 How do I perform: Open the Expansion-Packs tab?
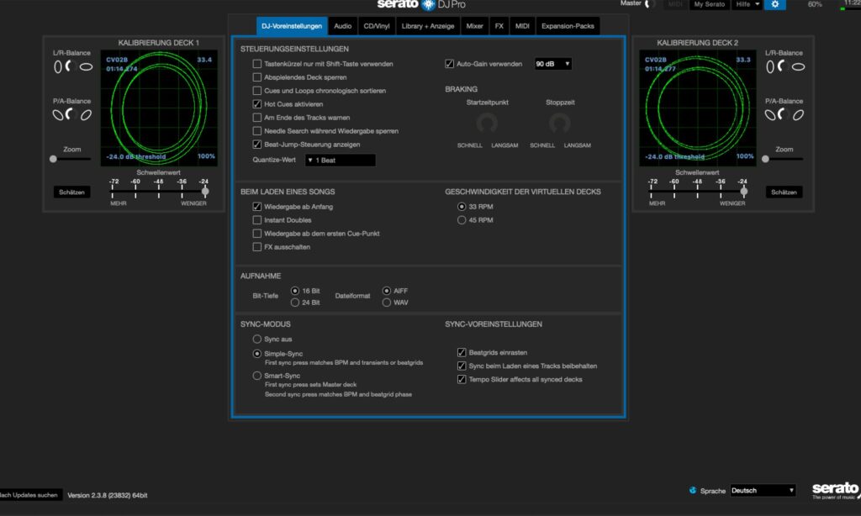click(567, 26)
